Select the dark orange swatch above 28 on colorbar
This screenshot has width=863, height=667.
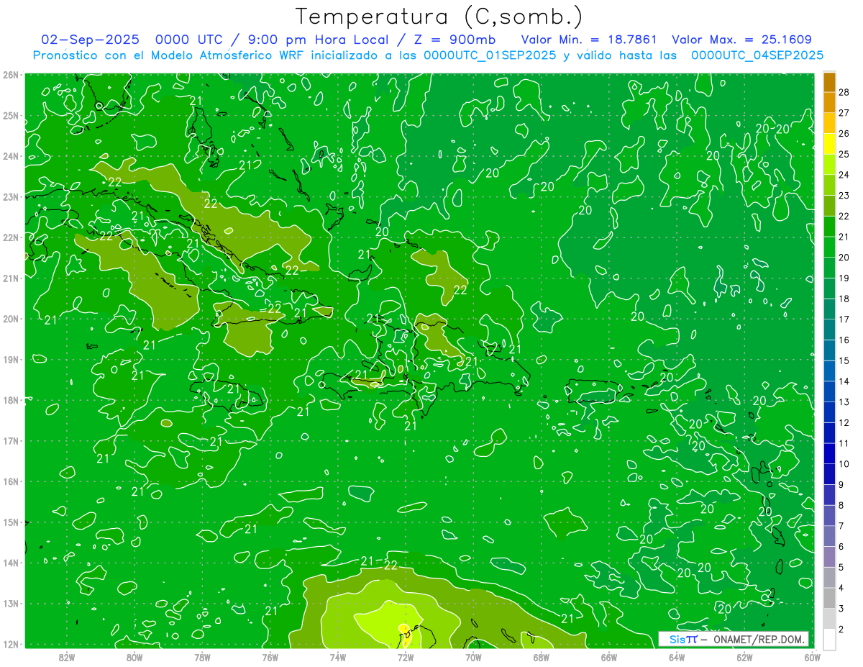click(x=829, y=81)
